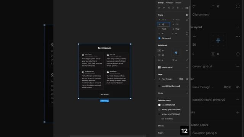This screenshot has width=244, height=137.
Task: Click the frame's top-left selection handle
Action: [x=79, y=44]
